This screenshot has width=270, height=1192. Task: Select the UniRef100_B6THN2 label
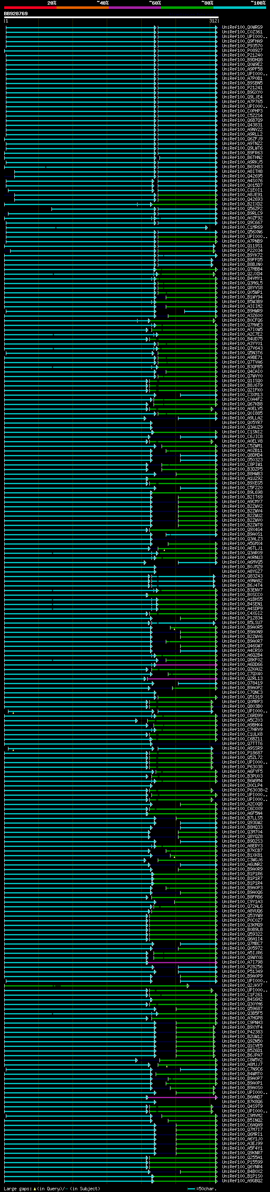click(242, 157)
